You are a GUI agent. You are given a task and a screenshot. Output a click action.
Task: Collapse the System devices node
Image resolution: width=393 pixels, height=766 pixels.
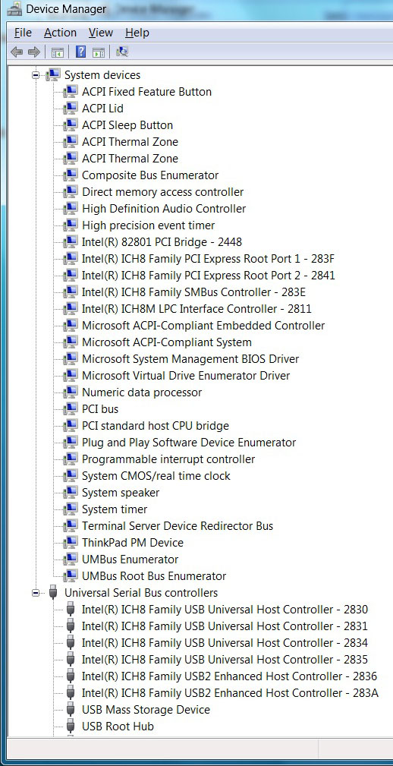(36, 75)
